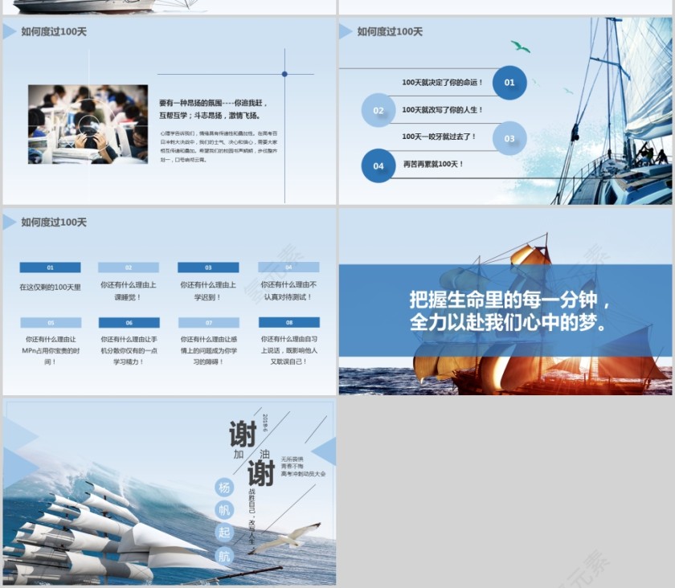Select the text 100天就决定了你的命运
The height and width of the screenshot is (588, 675).
click(443, 83)
